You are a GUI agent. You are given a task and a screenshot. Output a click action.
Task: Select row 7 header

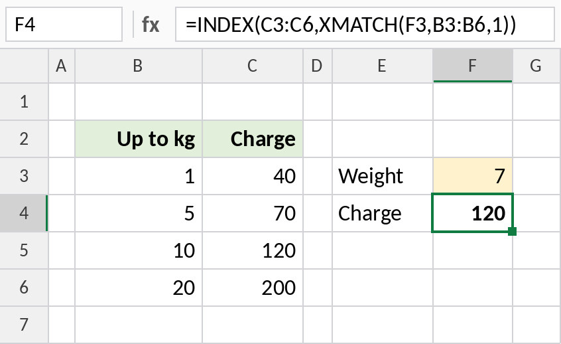24,325
